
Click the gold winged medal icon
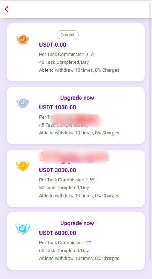tap(23, 166)
